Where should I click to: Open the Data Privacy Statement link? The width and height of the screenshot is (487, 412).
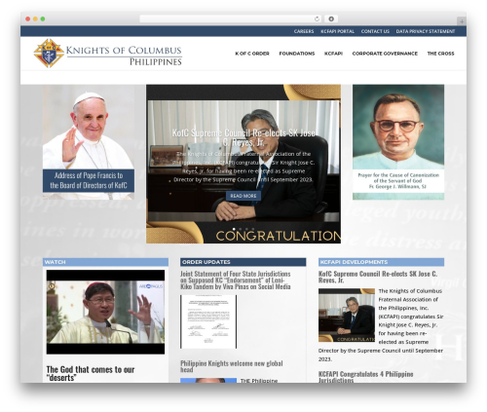426,31
